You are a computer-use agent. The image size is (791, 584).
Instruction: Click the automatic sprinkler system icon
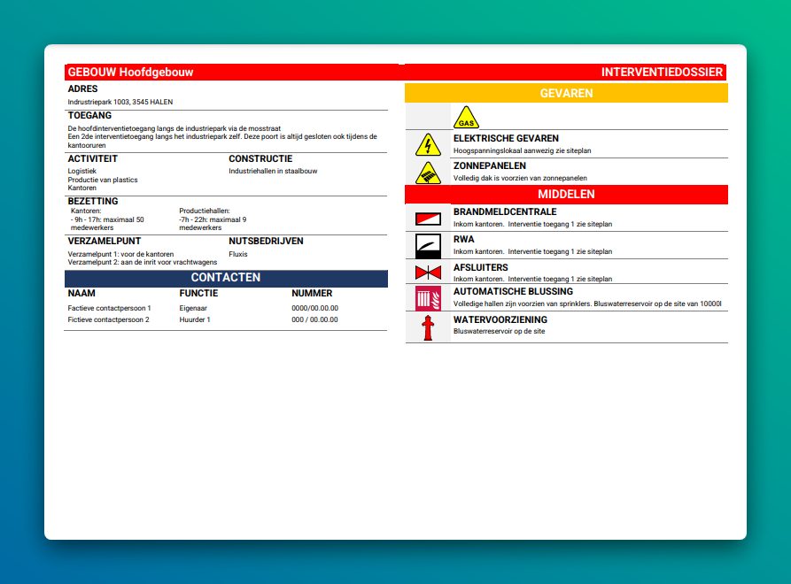coord(428,298)
